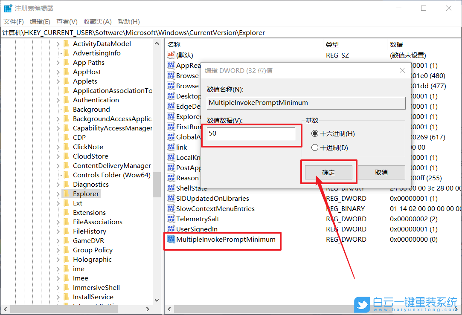Expand the Group Policy tree node

click(x=58, y=250)
